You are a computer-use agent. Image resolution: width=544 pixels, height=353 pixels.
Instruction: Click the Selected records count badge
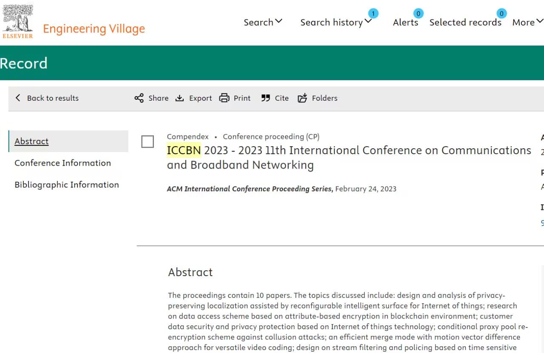point(501,14)
